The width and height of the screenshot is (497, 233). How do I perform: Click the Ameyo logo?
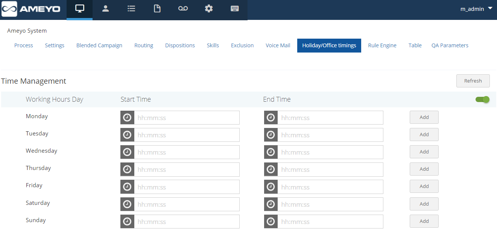click(x=32, y=9)
